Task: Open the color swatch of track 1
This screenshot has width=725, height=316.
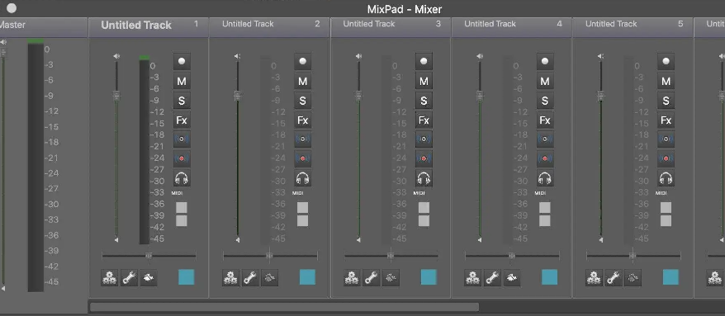Action: coord(187,277)
